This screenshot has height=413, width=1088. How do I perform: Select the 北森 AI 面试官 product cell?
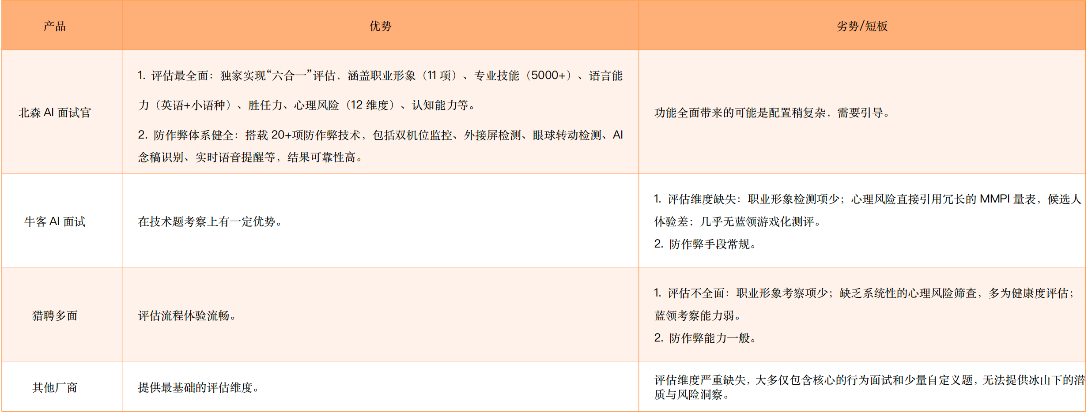pyautogui.click(x=62, y=112)
